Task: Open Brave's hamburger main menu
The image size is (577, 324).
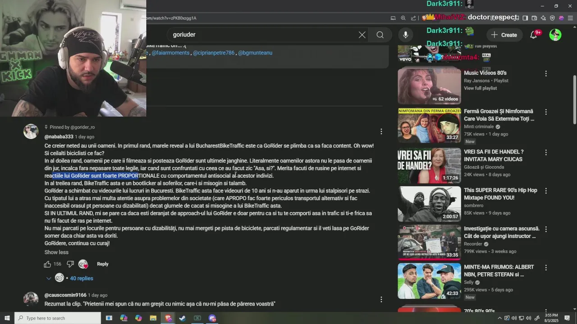Action: tap(570, 18)
